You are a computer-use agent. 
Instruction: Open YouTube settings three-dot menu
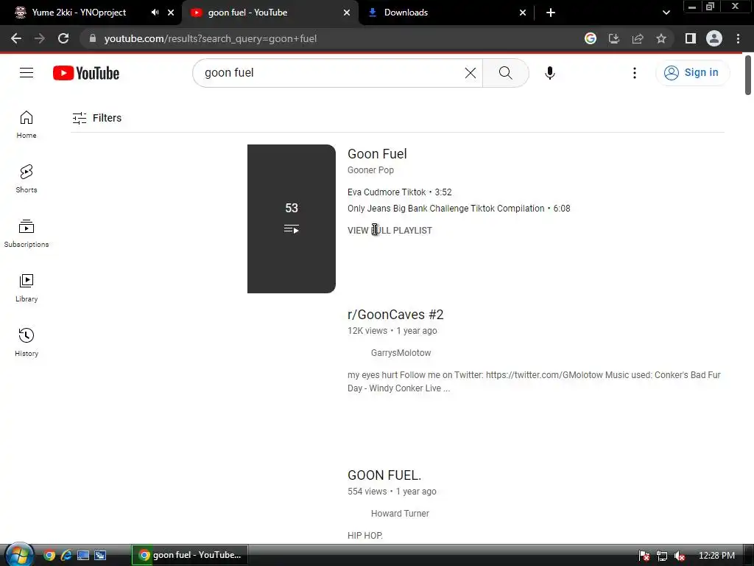coord(634,73)
